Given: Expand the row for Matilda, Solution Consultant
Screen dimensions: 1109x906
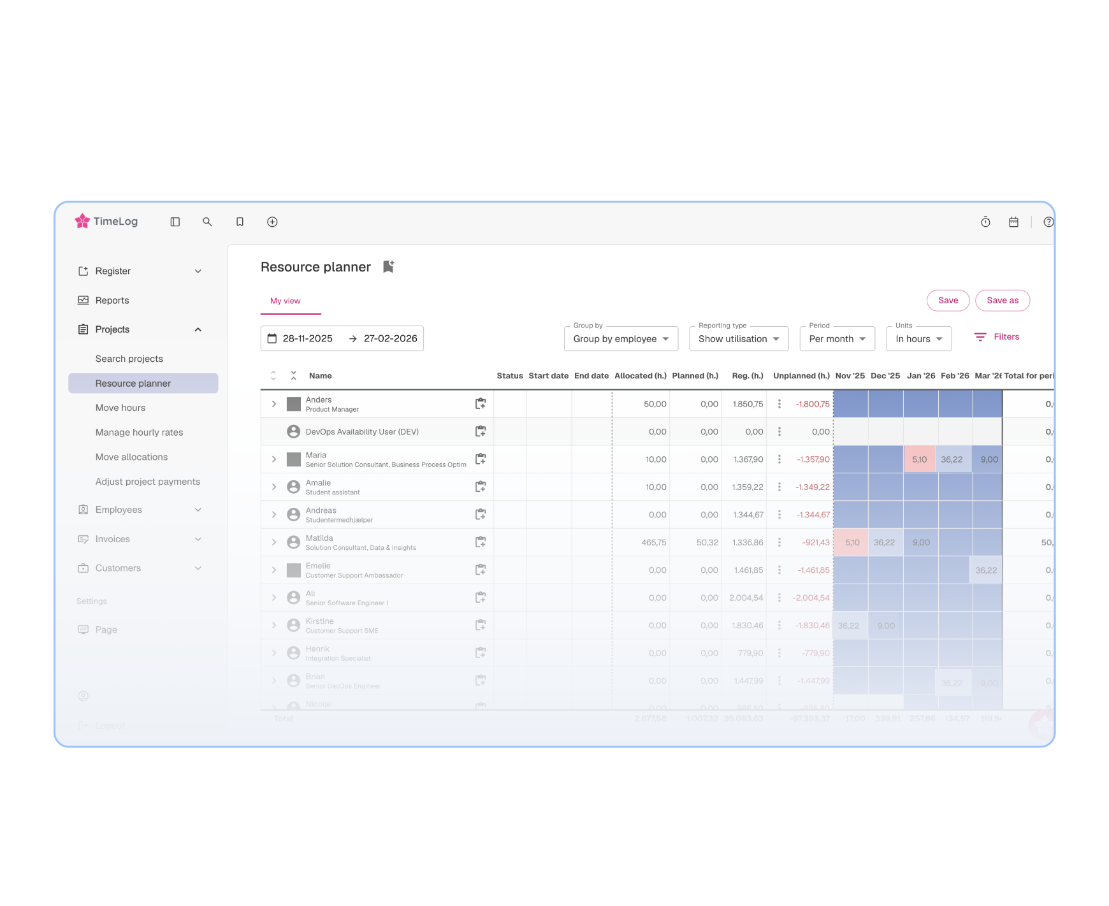Looking at the screenshot, I should tap(274, 542).
